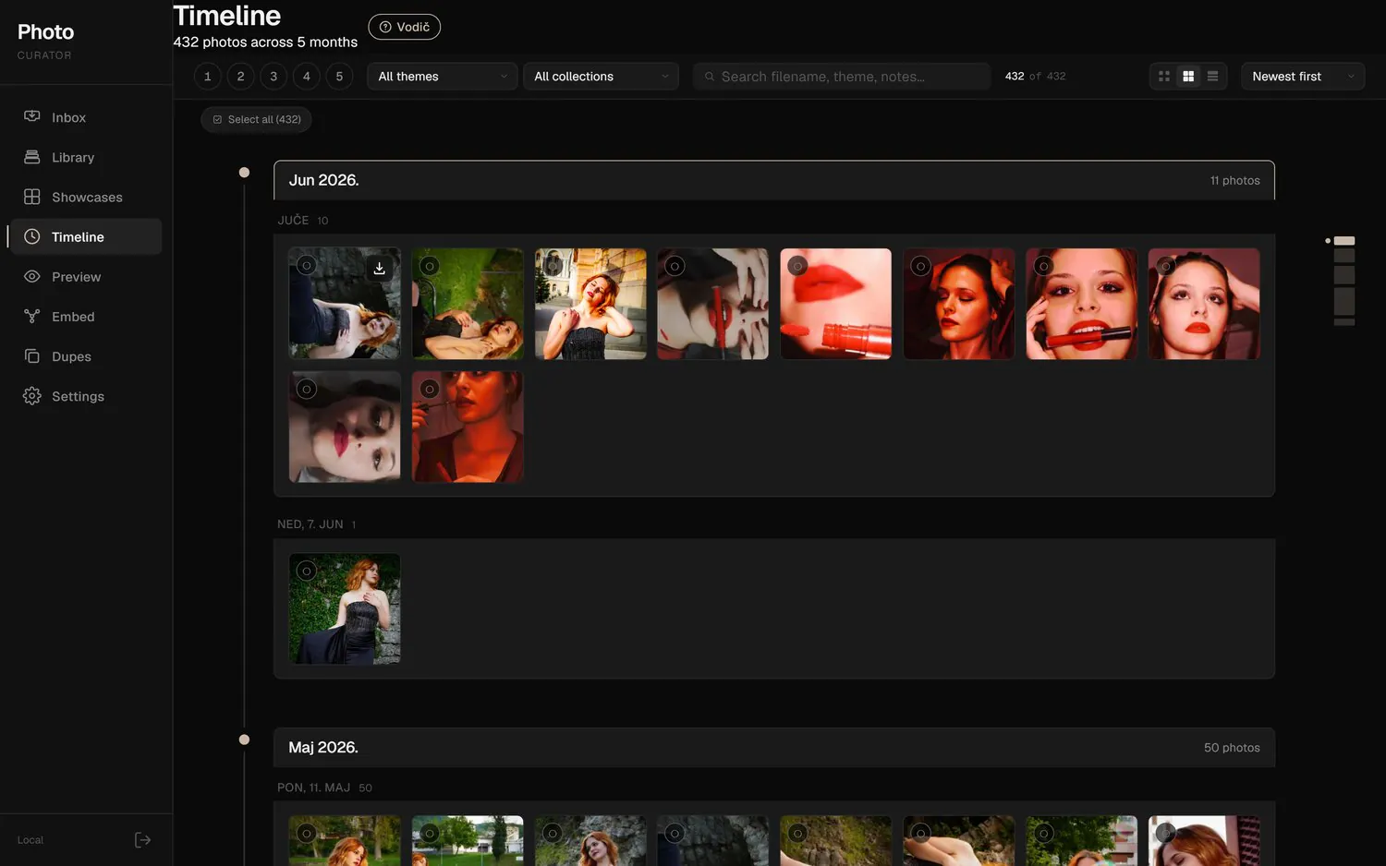1386x866 pixels.
Task: Select the Timeline sidebar item
Action: (x=85, y=236)
